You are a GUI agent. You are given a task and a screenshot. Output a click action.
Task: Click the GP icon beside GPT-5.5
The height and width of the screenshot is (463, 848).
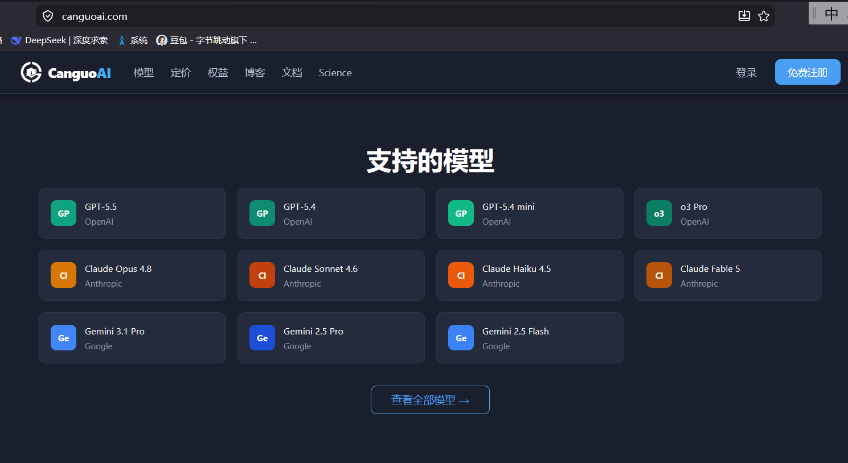[63, 213]
